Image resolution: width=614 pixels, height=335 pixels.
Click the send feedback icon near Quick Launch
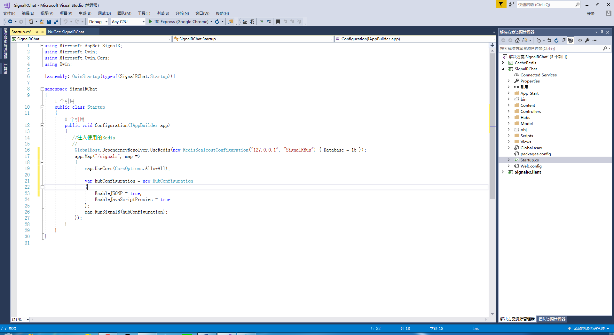511,4
